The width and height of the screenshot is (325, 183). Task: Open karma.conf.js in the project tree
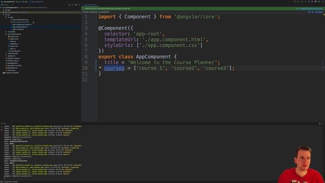click(13, 61)
